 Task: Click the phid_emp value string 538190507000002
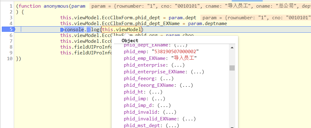pyautogui.click(x=175, y=52)
